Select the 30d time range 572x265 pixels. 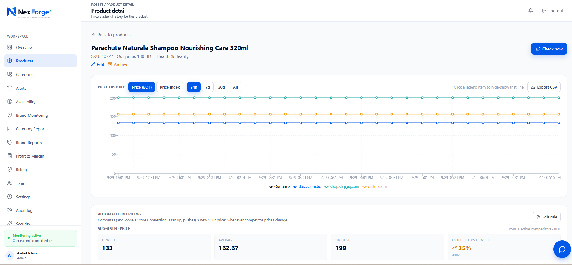pos(222,87)
